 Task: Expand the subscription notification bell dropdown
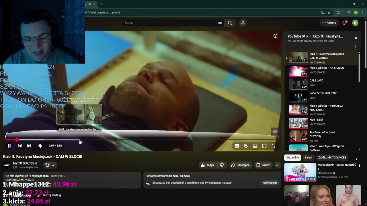coord(50,165)
